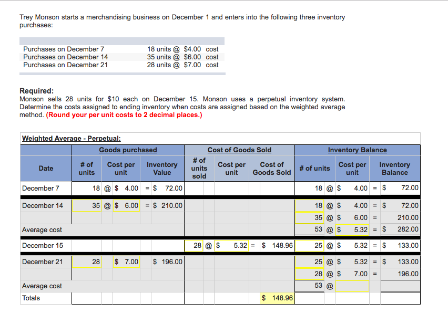Select the December 15 inventory balance $133.00
The image size is (448, 314).
click(400, 246)
